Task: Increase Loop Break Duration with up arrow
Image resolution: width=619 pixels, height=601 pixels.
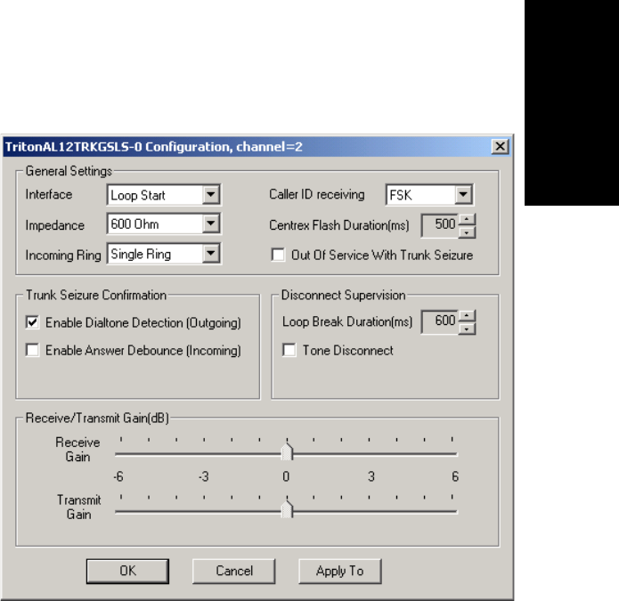Action: click(467, 316)
